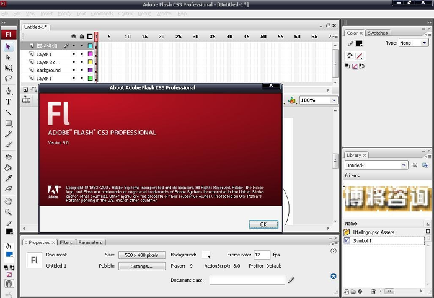
Task: Select the Hand tool
Action: click(x=9, y=201)
